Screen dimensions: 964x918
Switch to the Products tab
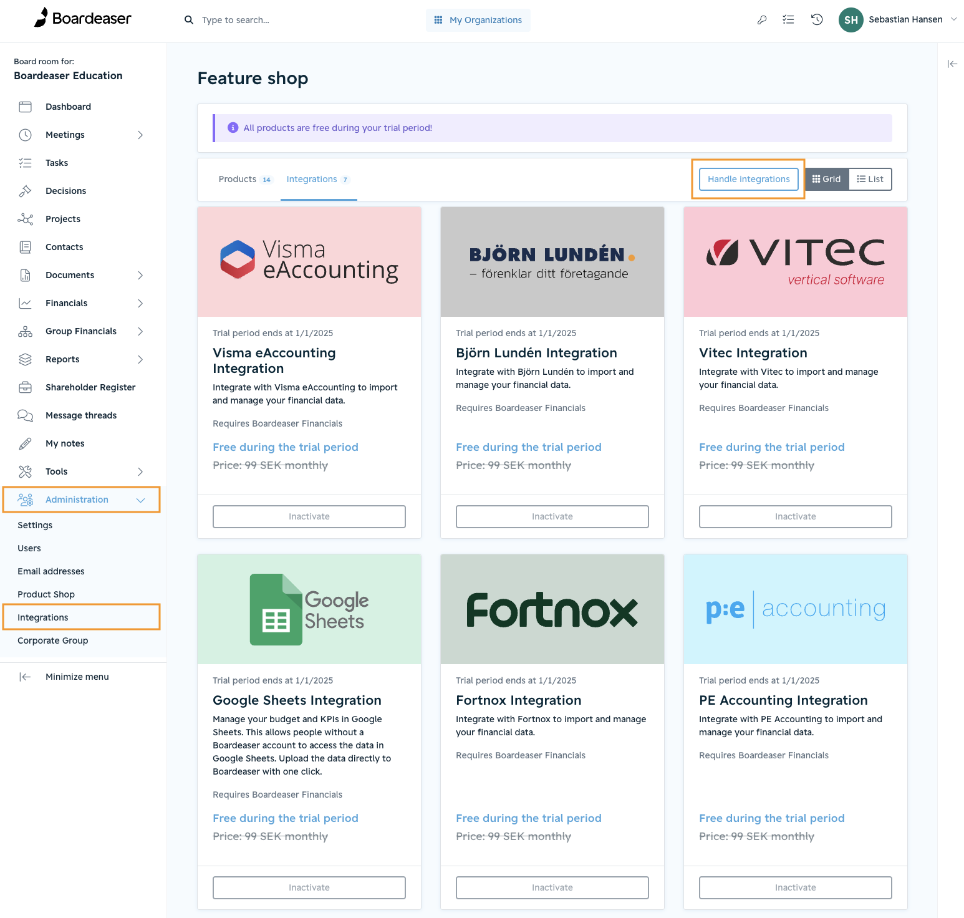coord(244,179)
